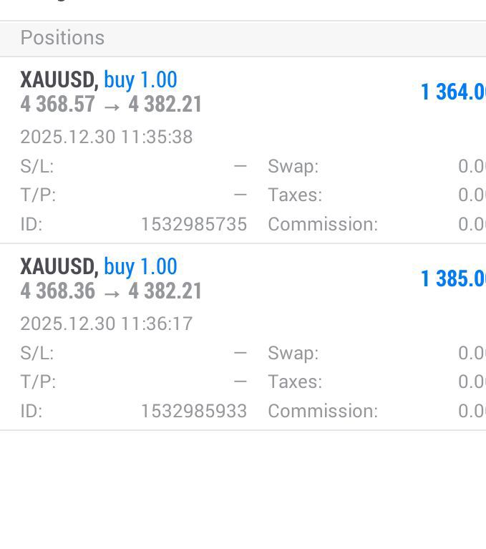The image size is (486, 549).
Task: Click "buy 1.00" on the first position
Action: (x=140, y=79)
